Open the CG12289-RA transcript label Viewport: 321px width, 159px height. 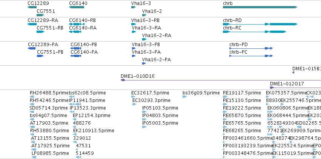(43, 20)
